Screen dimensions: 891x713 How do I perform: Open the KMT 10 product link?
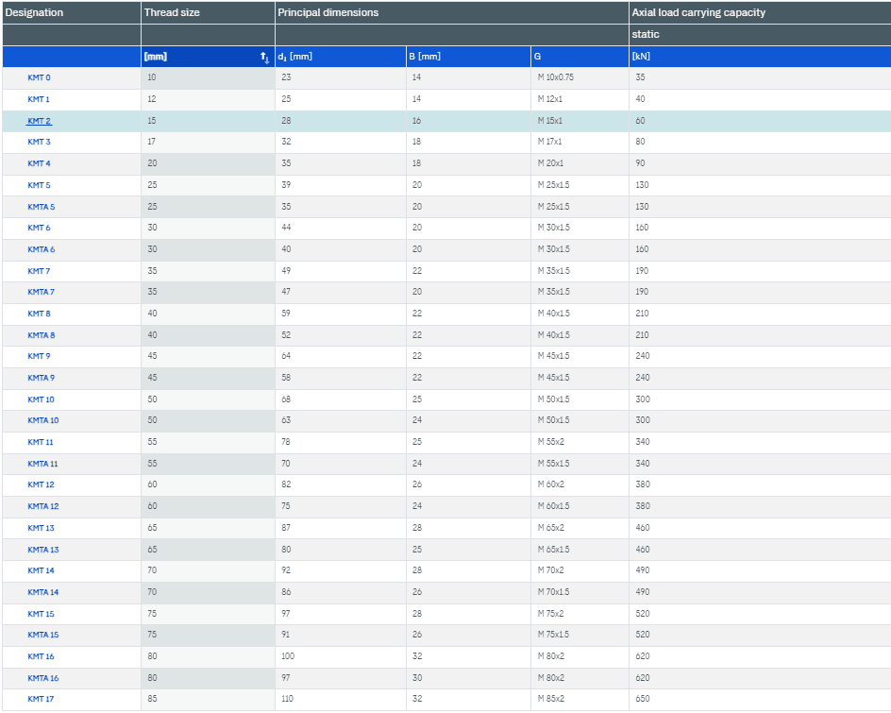pos(41,399)
